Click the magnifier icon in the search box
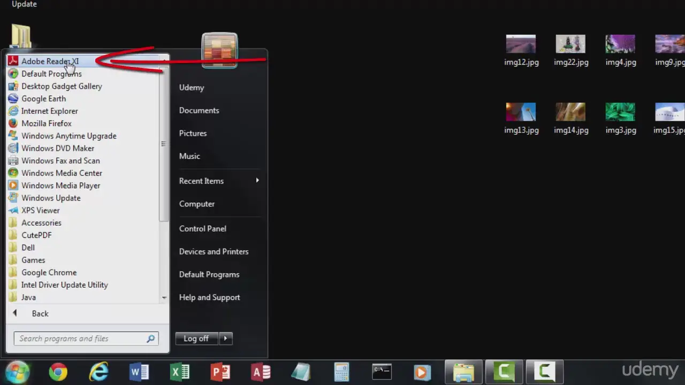685x385 pixels. click(151, 338)
